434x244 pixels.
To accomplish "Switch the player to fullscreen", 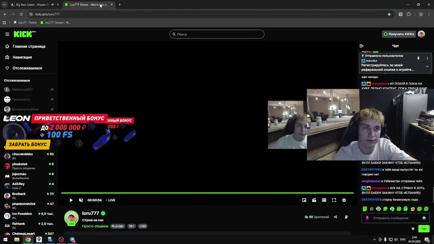I will click(x=334, y=200).
